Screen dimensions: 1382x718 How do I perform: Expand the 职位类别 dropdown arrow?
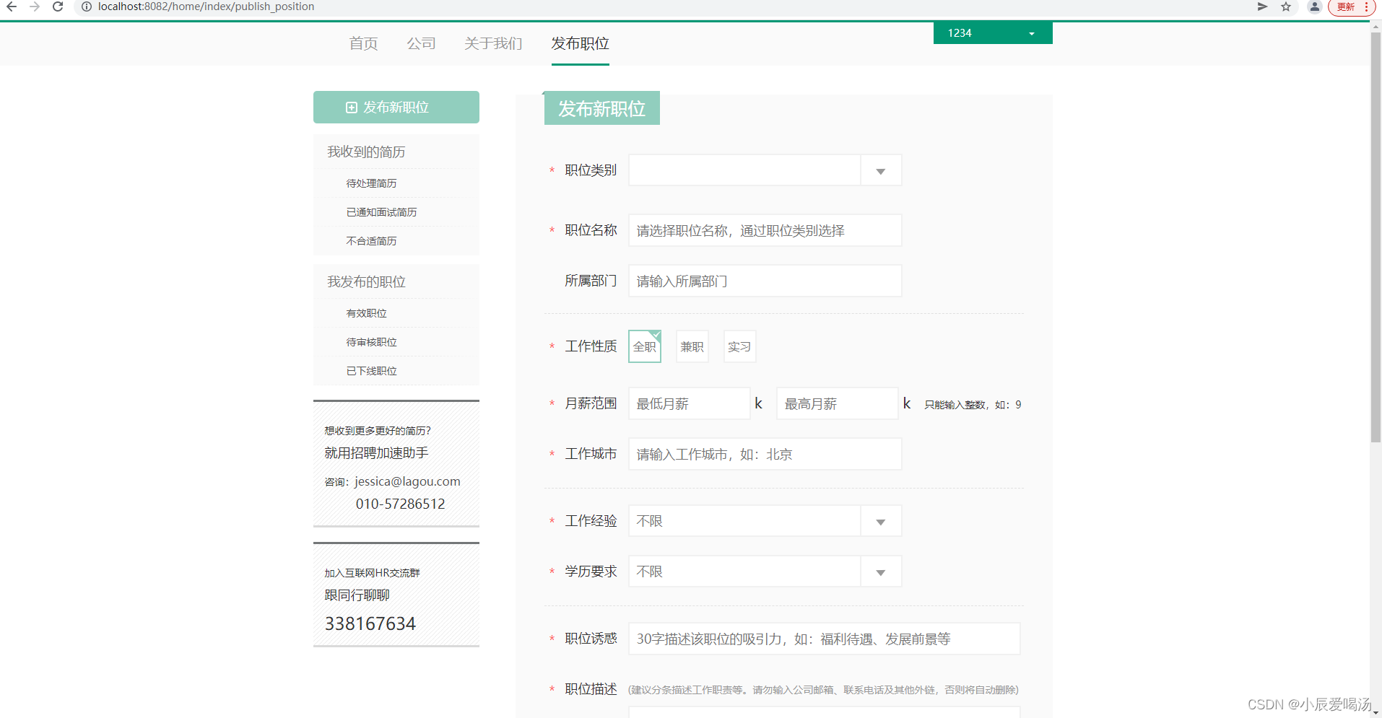click(881, 171)
